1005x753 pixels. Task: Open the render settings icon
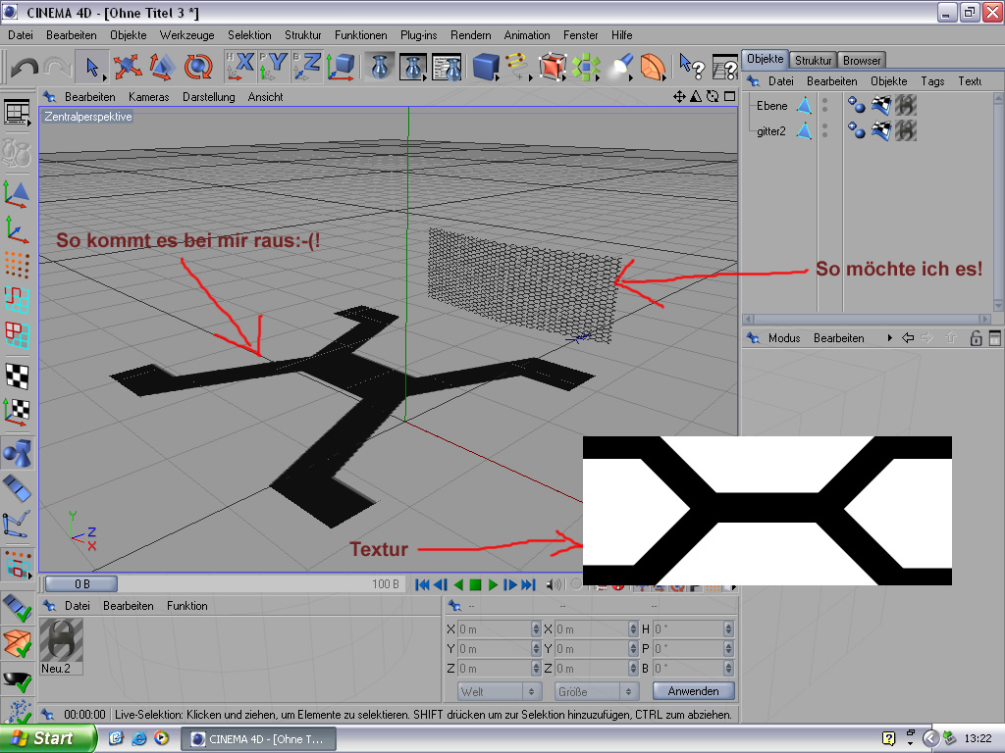pos(448,67)
